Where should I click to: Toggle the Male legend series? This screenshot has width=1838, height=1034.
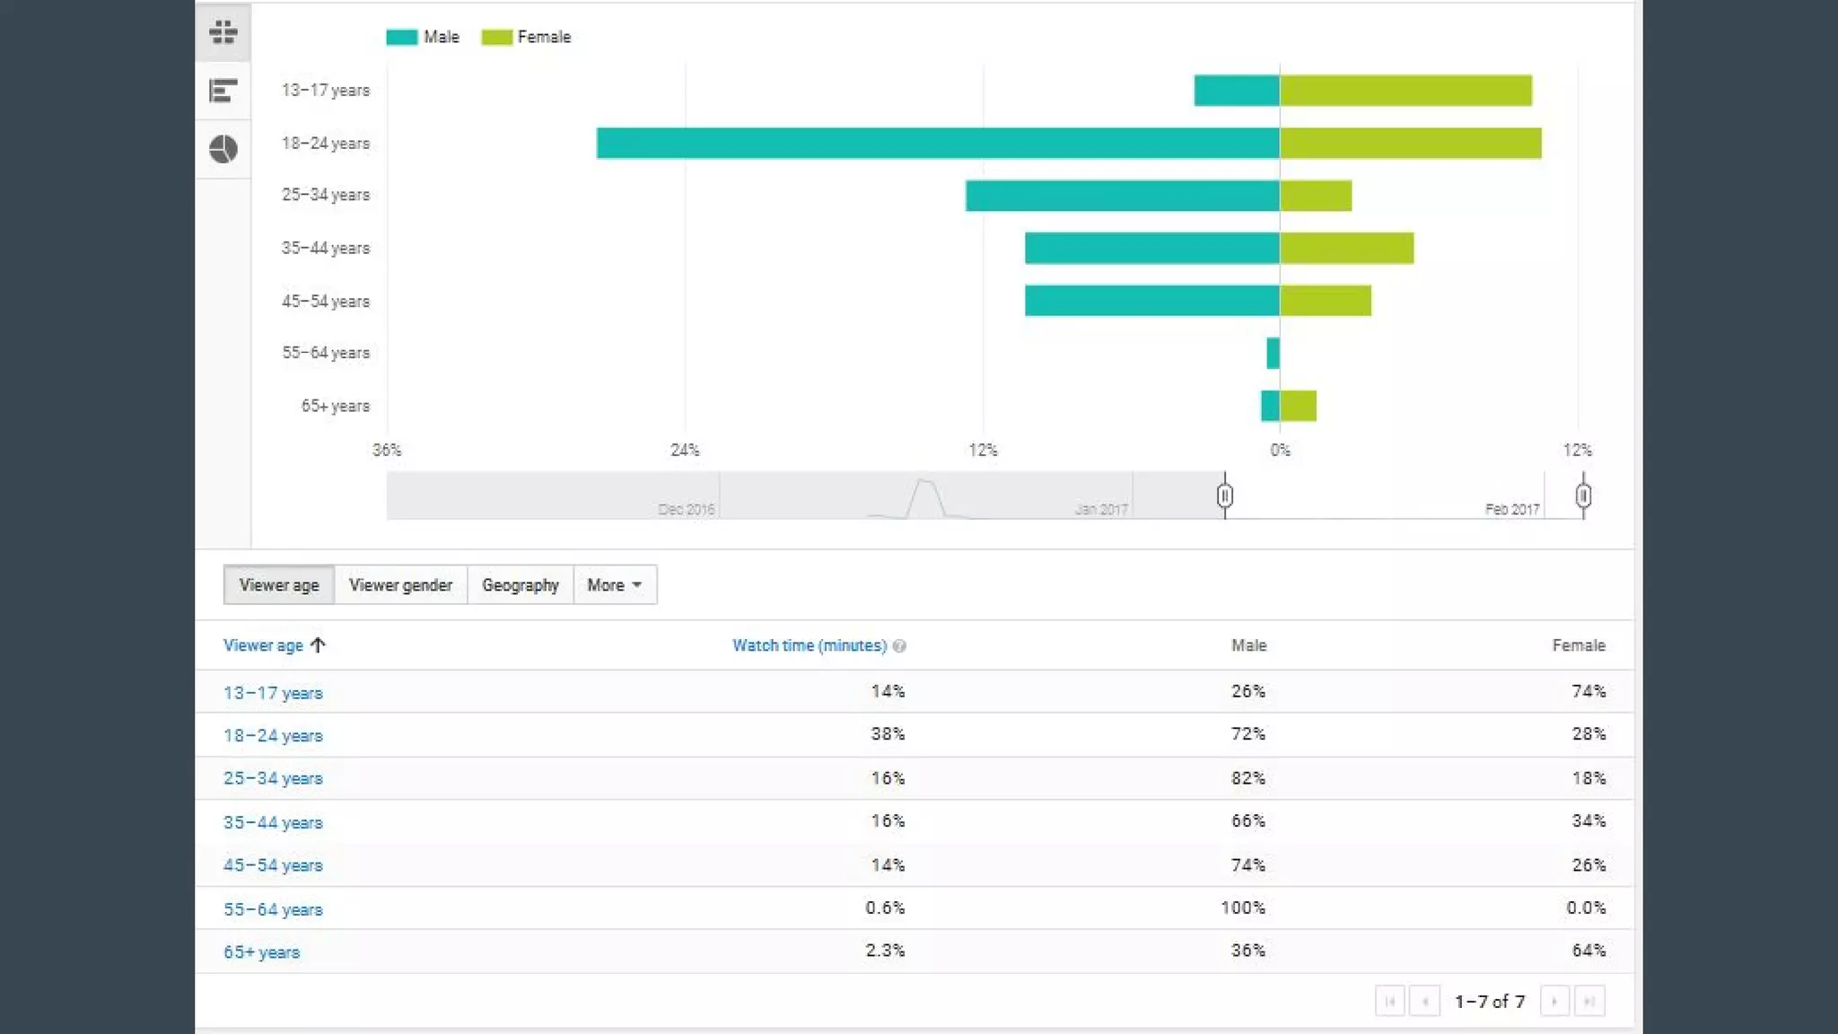click(x=423, y=37)
